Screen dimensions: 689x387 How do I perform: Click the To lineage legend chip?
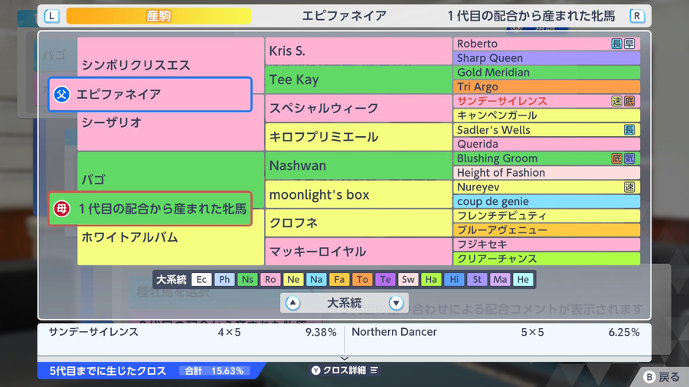coord(362,279)
